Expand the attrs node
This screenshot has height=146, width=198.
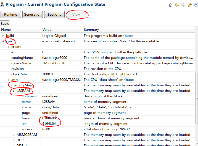click(x=9, y=80)
